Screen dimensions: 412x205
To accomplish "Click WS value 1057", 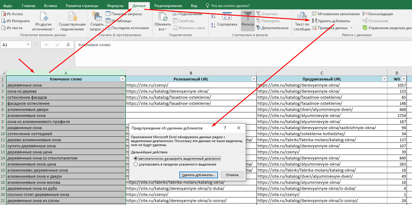I will click(x=397, y=85).
